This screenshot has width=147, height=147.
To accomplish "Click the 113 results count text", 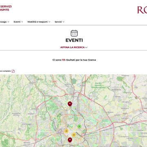I will coord(63,60).
